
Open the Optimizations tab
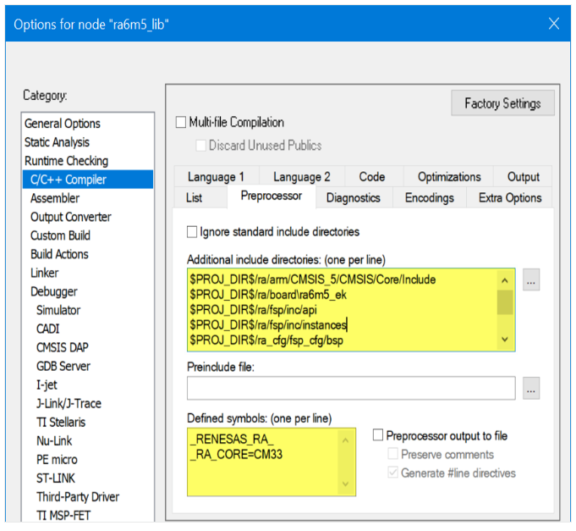click(449, 177)
